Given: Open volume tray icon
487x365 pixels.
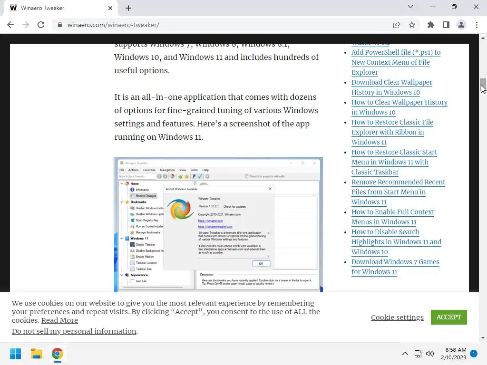Looking at the screenshot, I should point(430,354).
